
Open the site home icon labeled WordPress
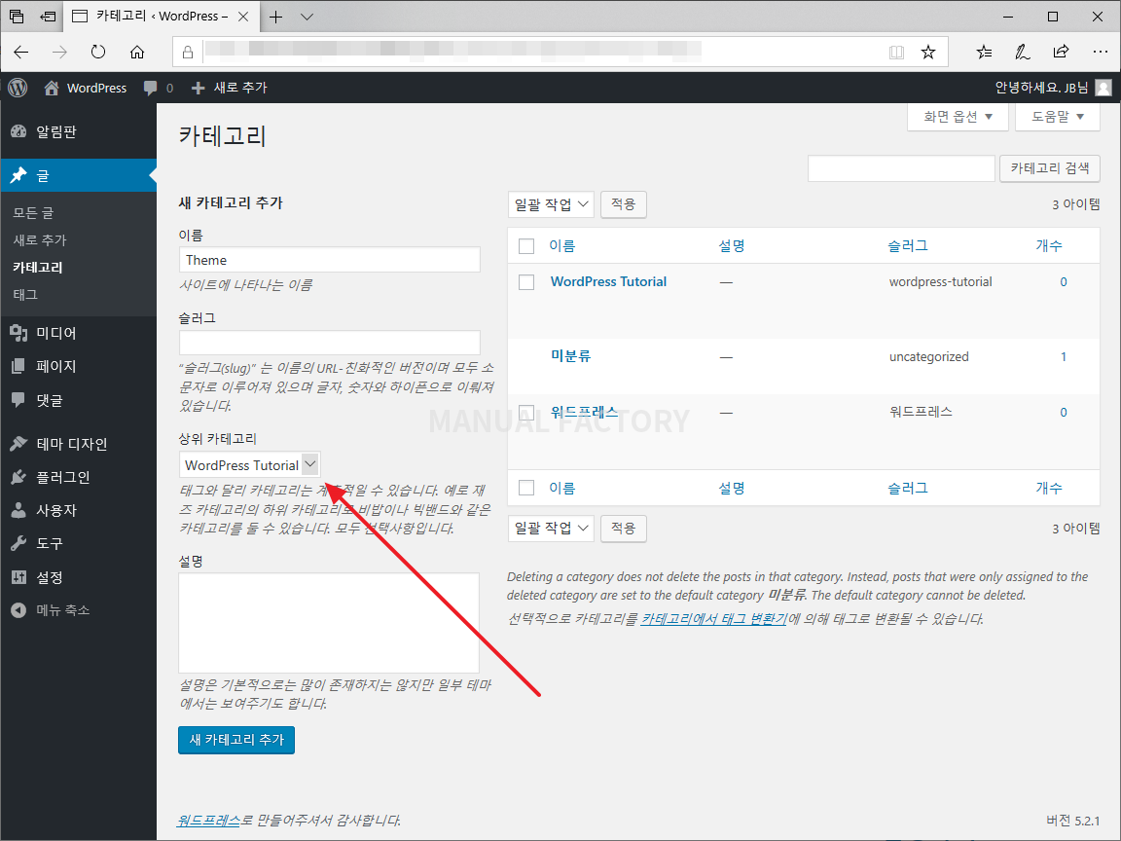52,88
